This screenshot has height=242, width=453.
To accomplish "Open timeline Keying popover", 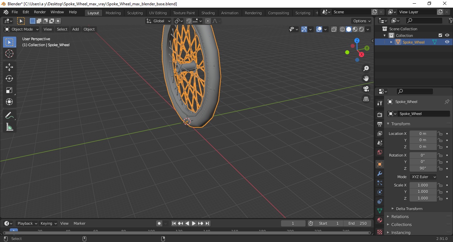I will tap(48, 223).
